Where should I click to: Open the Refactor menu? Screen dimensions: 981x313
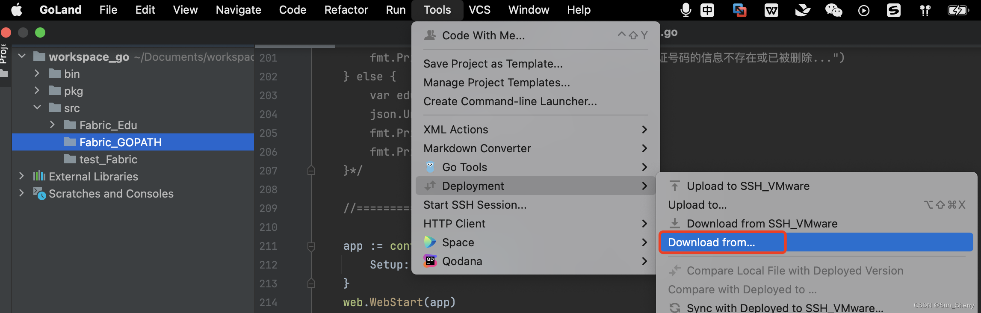346,10
